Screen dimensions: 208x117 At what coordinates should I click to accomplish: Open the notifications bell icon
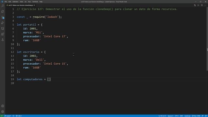click(x=206, y=116)
